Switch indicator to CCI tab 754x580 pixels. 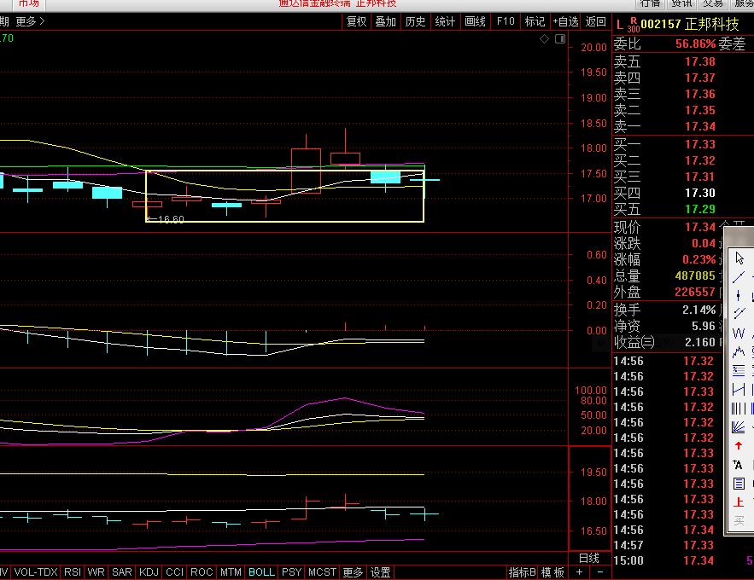[175, 572]
